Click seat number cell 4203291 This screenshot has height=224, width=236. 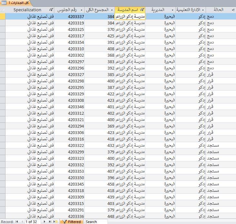(69, 210)
